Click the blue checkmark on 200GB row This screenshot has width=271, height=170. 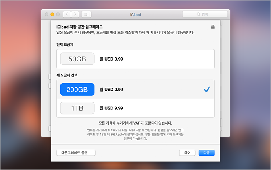207,89
